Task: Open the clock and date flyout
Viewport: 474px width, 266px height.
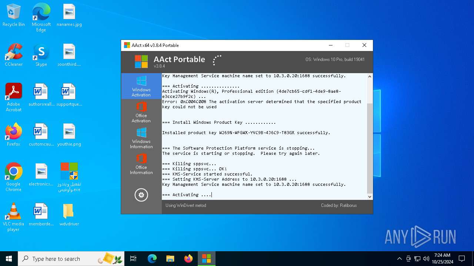Action: click(x=442, y=259)
